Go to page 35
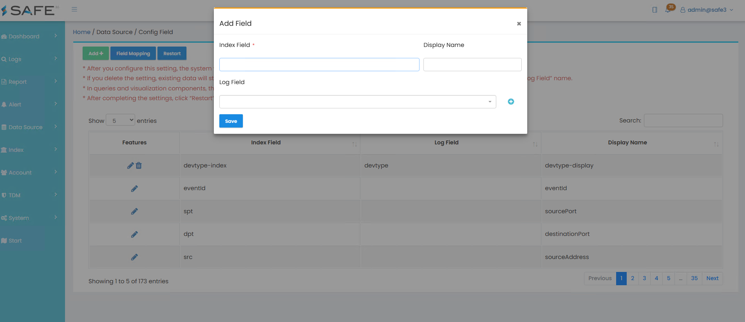This screenshot has height=322, width=745. tap(694, 278)
